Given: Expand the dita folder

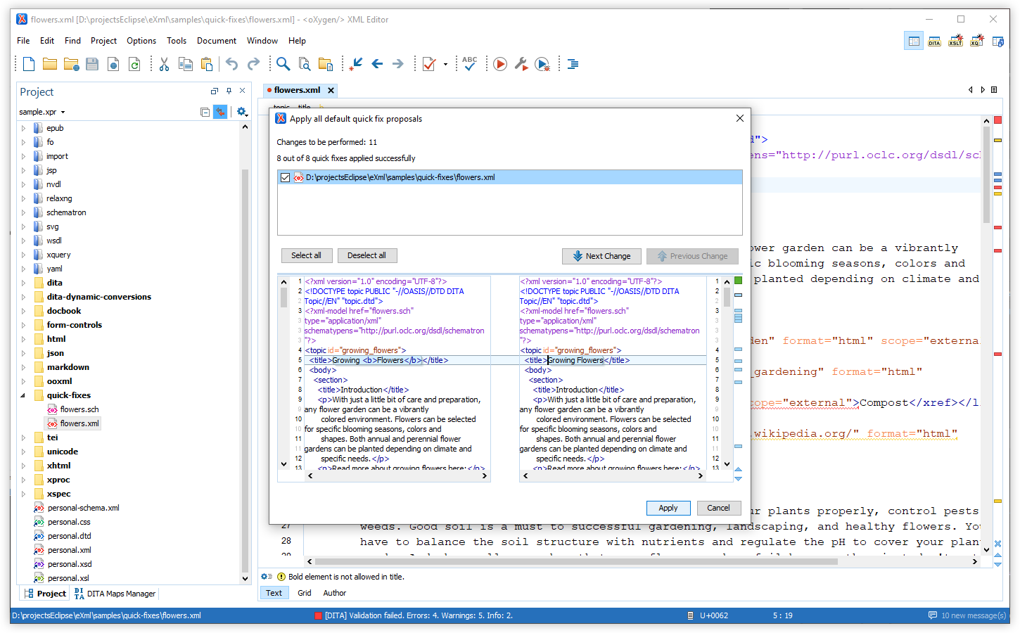Looking at the screenshot, I should click(23, 283).
